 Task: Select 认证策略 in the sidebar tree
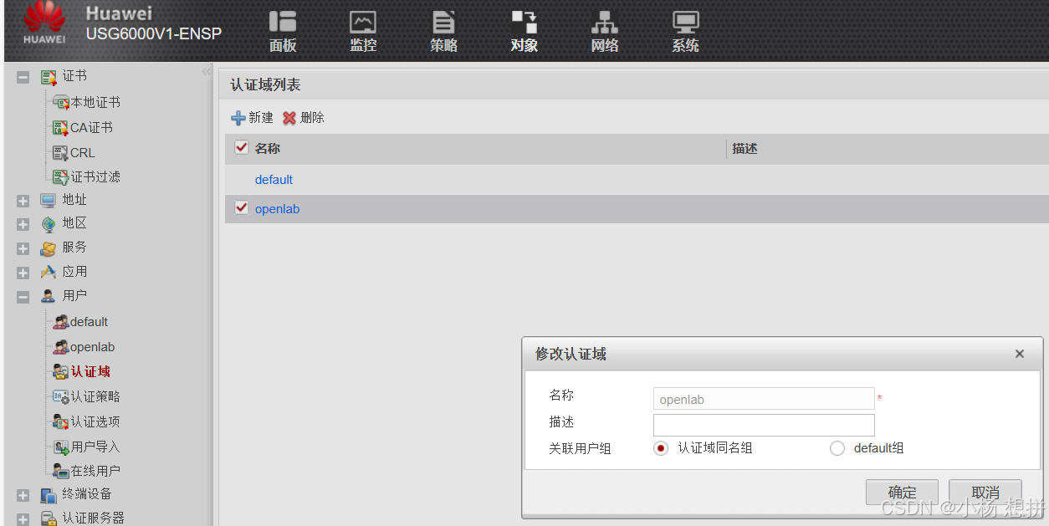tap(95, 396)
